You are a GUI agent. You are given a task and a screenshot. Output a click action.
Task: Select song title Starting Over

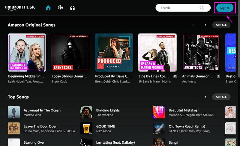(34, 142)
